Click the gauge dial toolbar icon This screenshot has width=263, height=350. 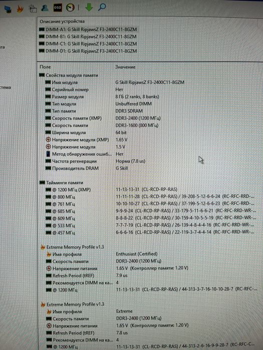(70, 7)
